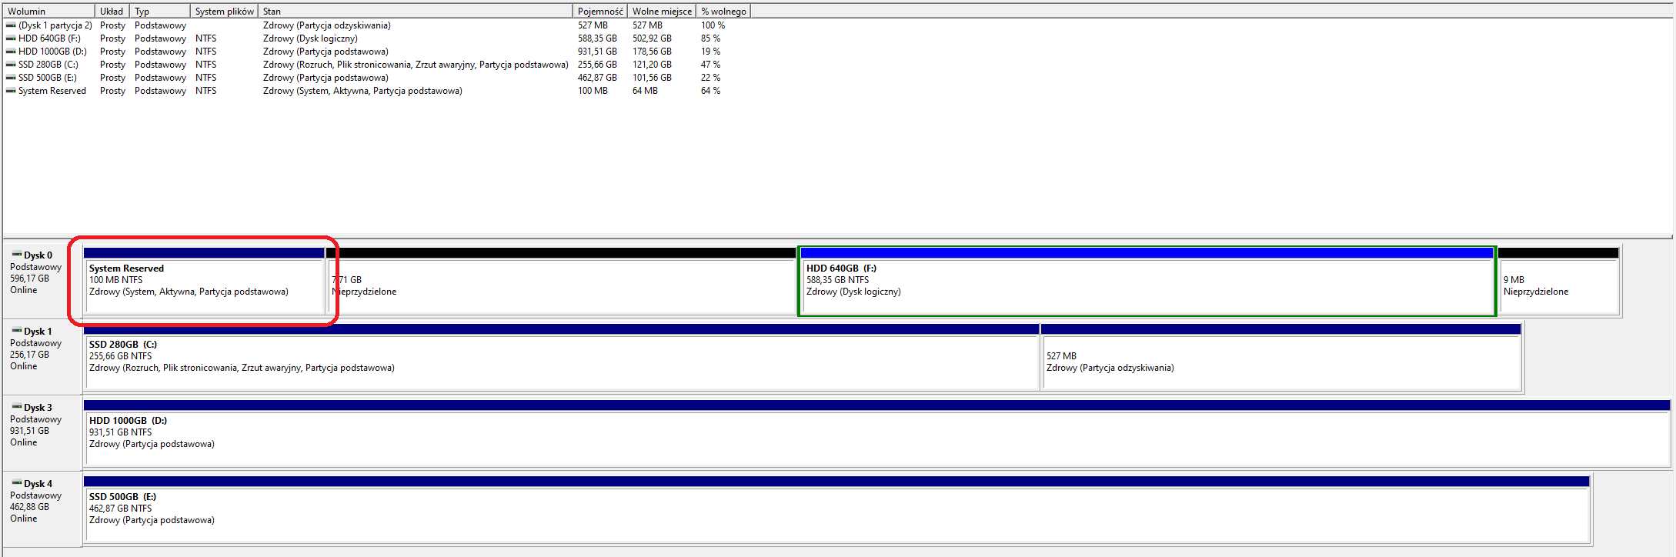
Task: Select the HDD 640GB (F:) volume name in list
Action: click(49, 38)
